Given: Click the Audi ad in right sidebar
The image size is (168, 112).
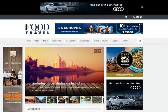Looking at the screenshot, I should tap(125, 95).
